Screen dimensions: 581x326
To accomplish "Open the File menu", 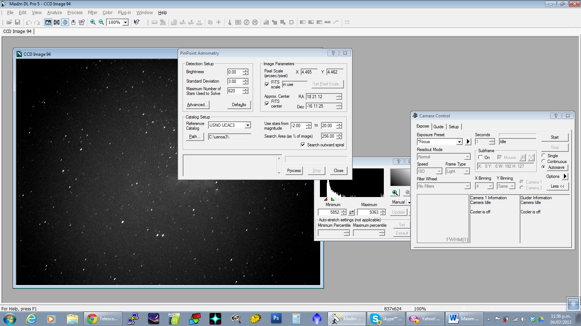I will (10, 12).
